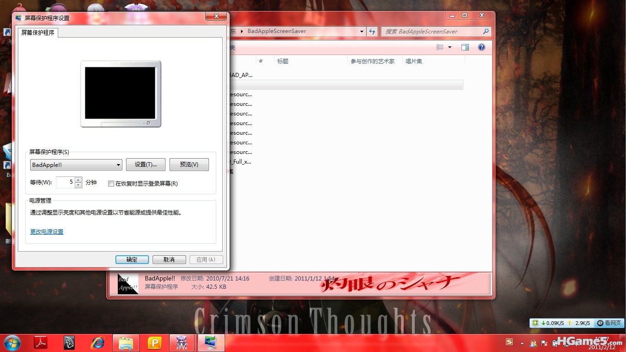The width and height of the screenshot is (626, 352).
Task: Click the Sogou input method tray icon
Action: pos(509,342)
